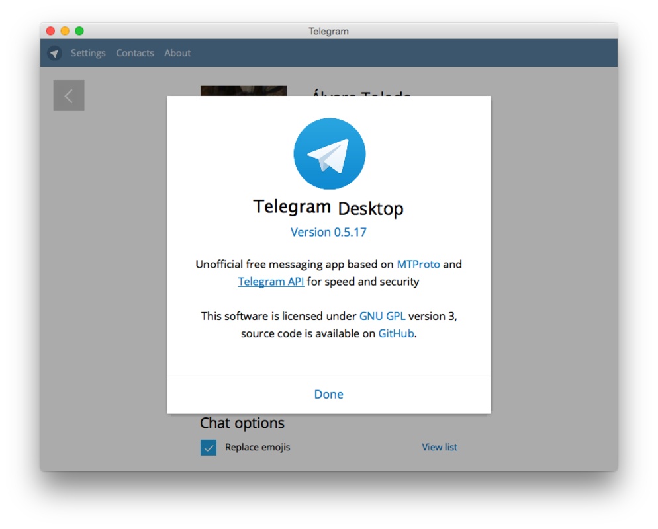Open the Settings menu

(x=88, y=53)
